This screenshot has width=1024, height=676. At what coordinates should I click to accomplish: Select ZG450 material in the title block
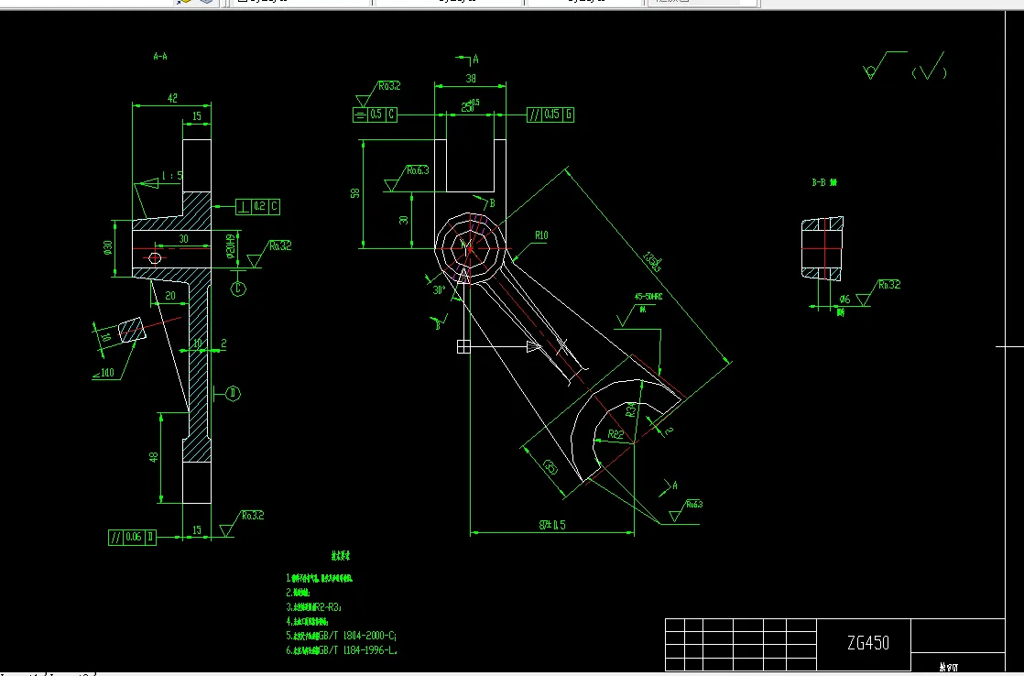[868, 643]
